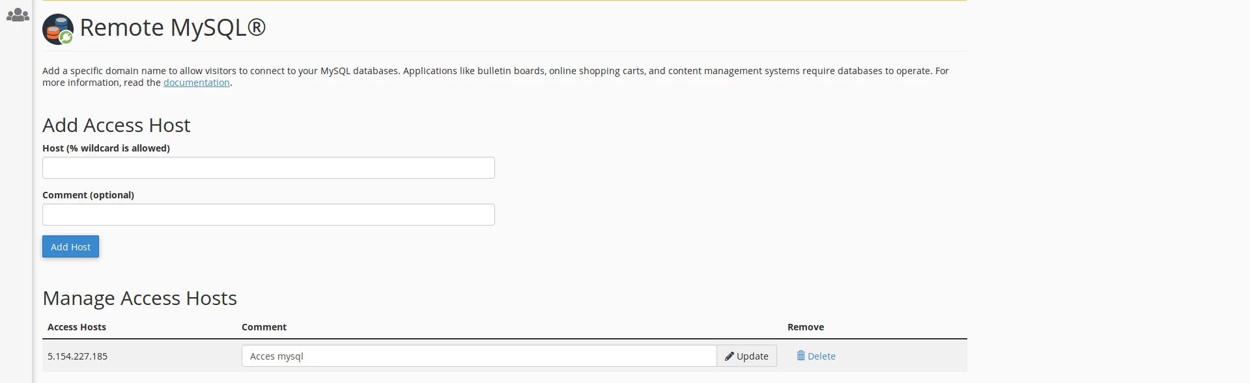Click the Remote MySQL database icon
The width and height of the screenshot is (1250, 383).
click(x=58, y=29)
